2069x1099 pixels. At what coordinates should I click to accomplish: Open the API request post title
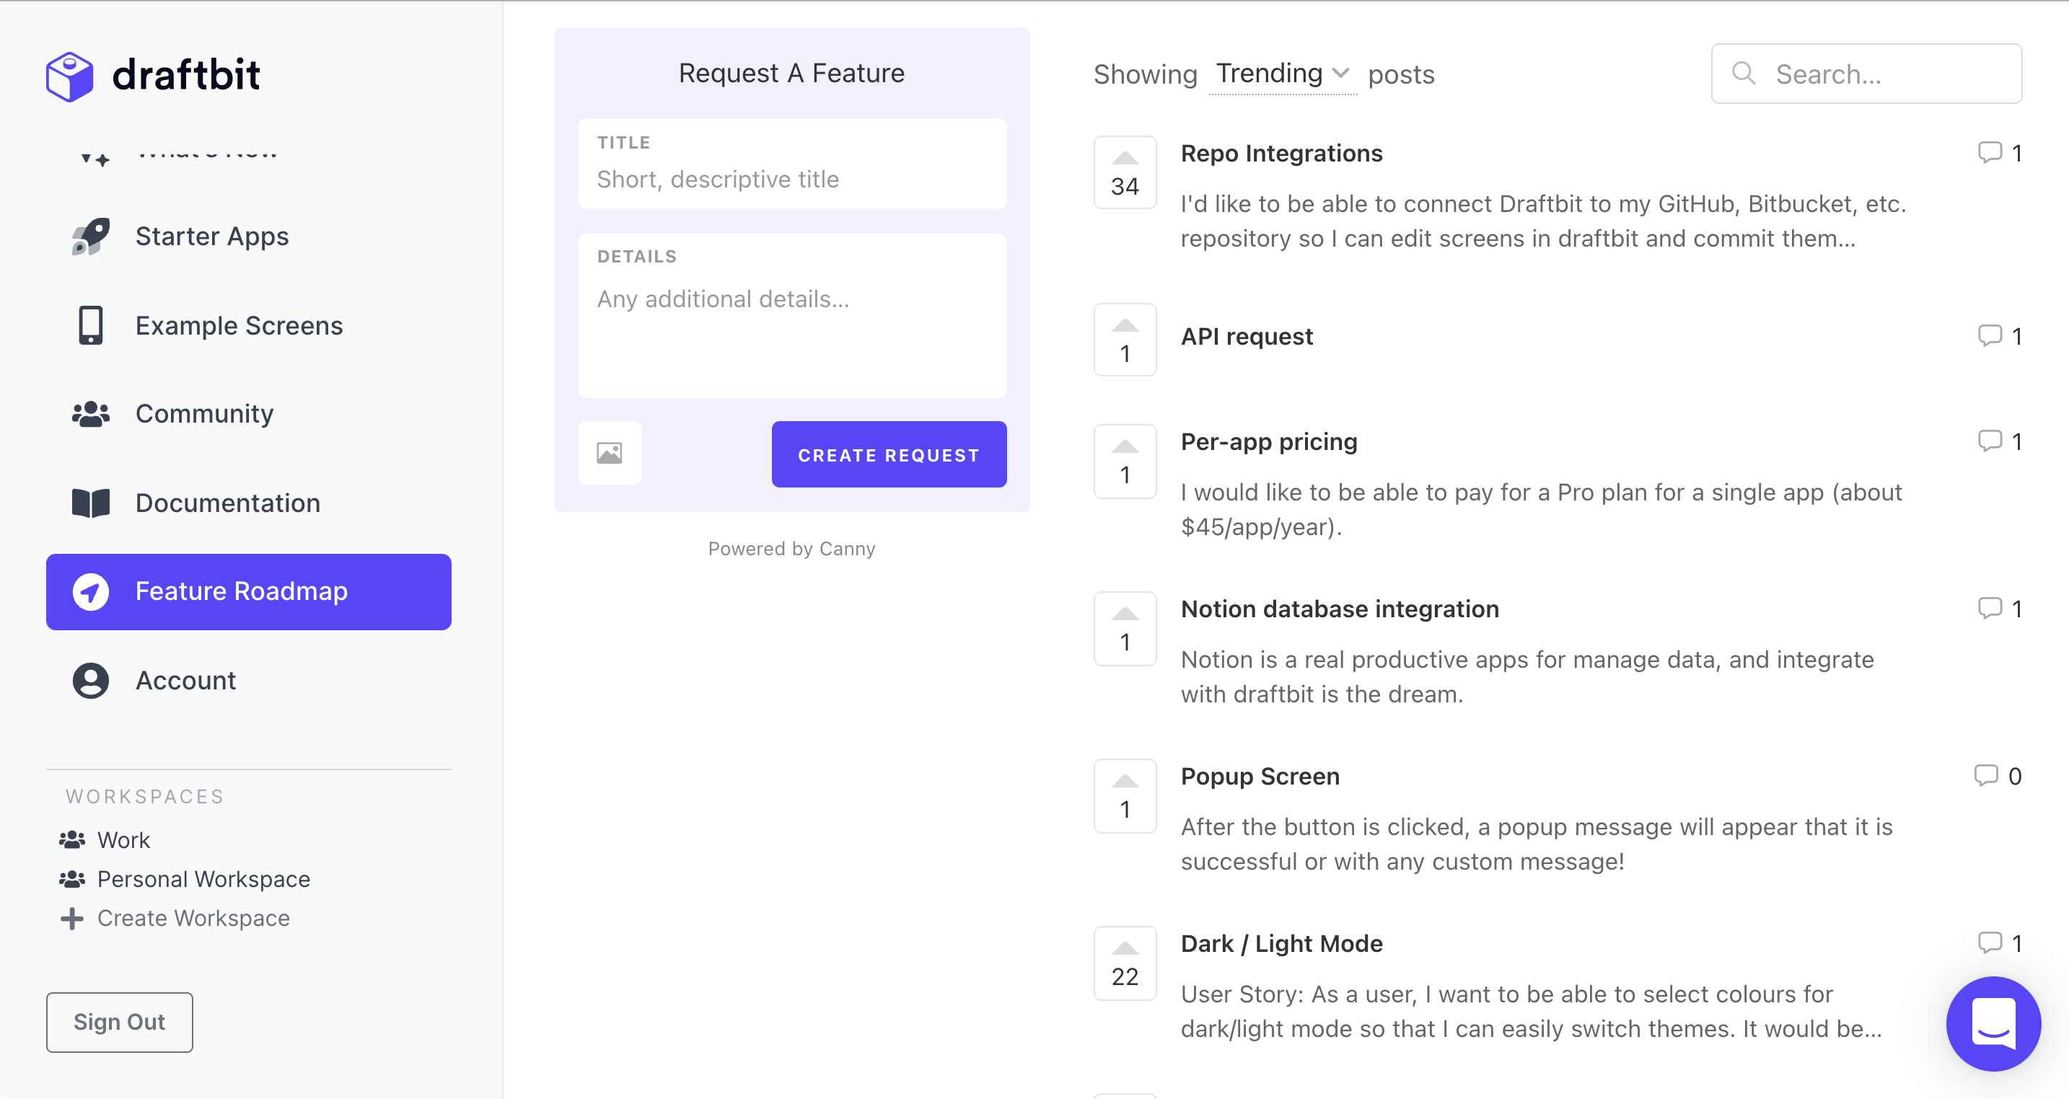click(1247, 336)
